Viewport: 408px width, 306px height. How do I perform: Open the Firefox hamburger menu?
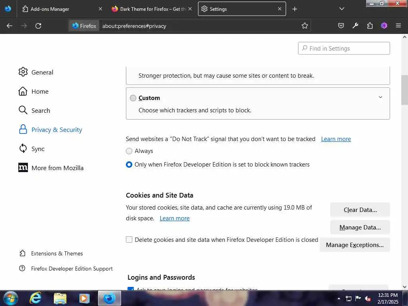398,25
